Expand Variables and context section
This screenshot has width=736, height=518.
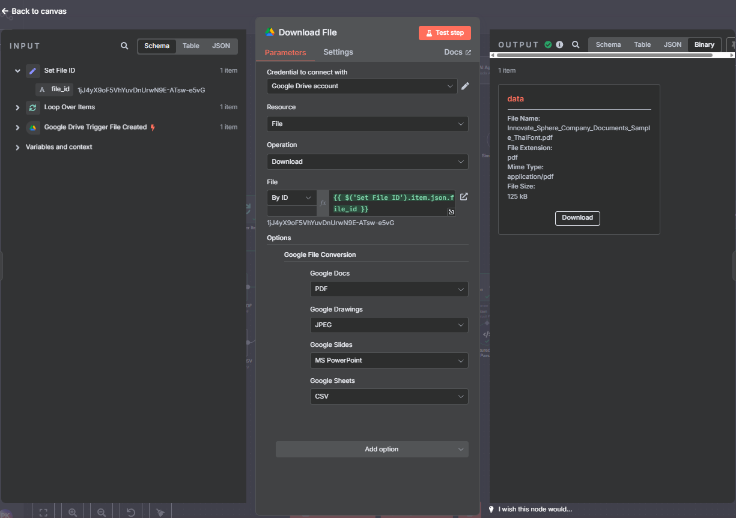coord(17,147)
